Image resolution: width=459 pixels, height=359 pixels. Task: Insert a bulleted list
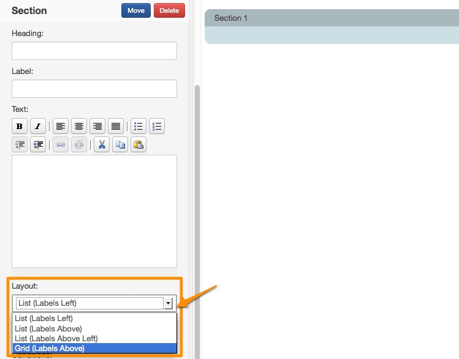tap(138, 127)
